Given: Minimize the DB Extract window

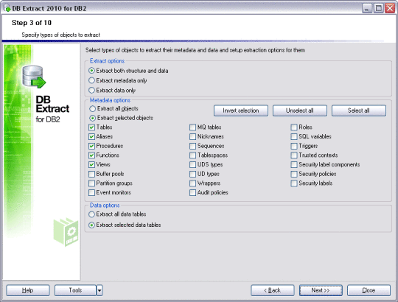Looking at the screenshot, I should (x=366, y=8).
